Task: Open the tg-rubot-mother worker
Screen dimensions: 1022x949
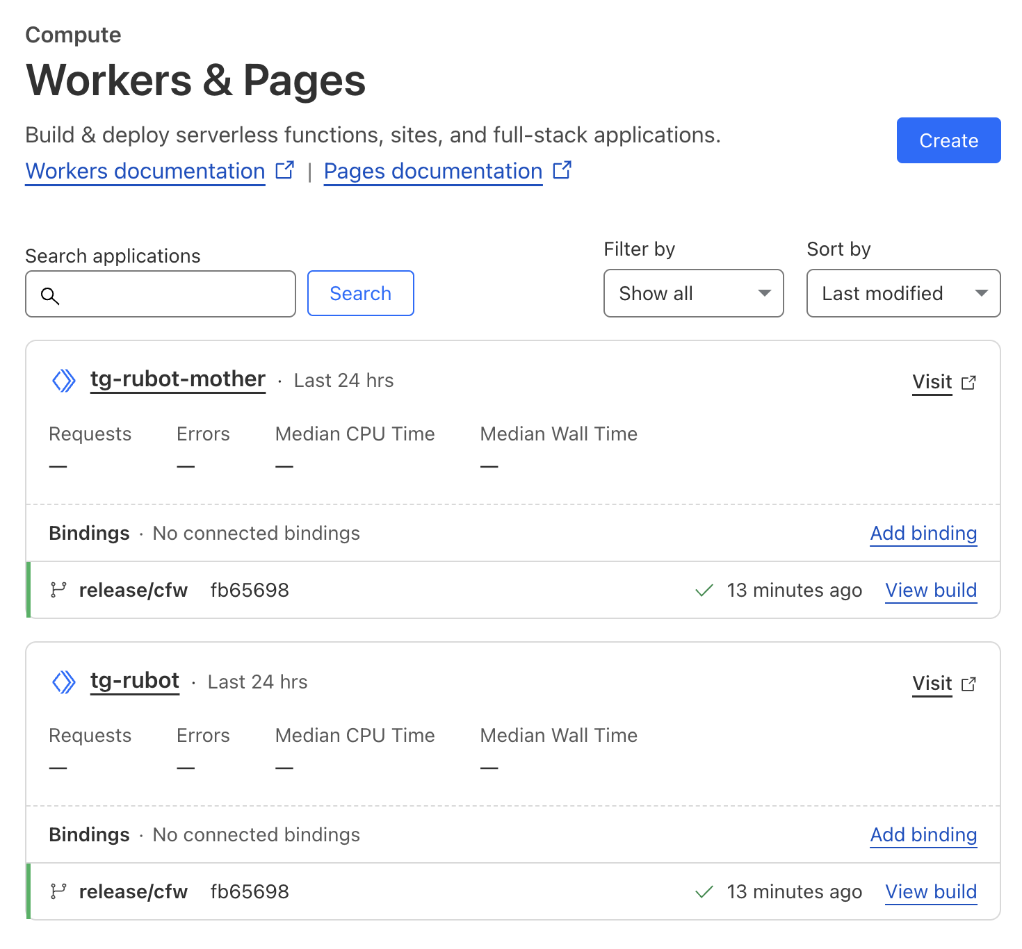Action: (178, 379)
